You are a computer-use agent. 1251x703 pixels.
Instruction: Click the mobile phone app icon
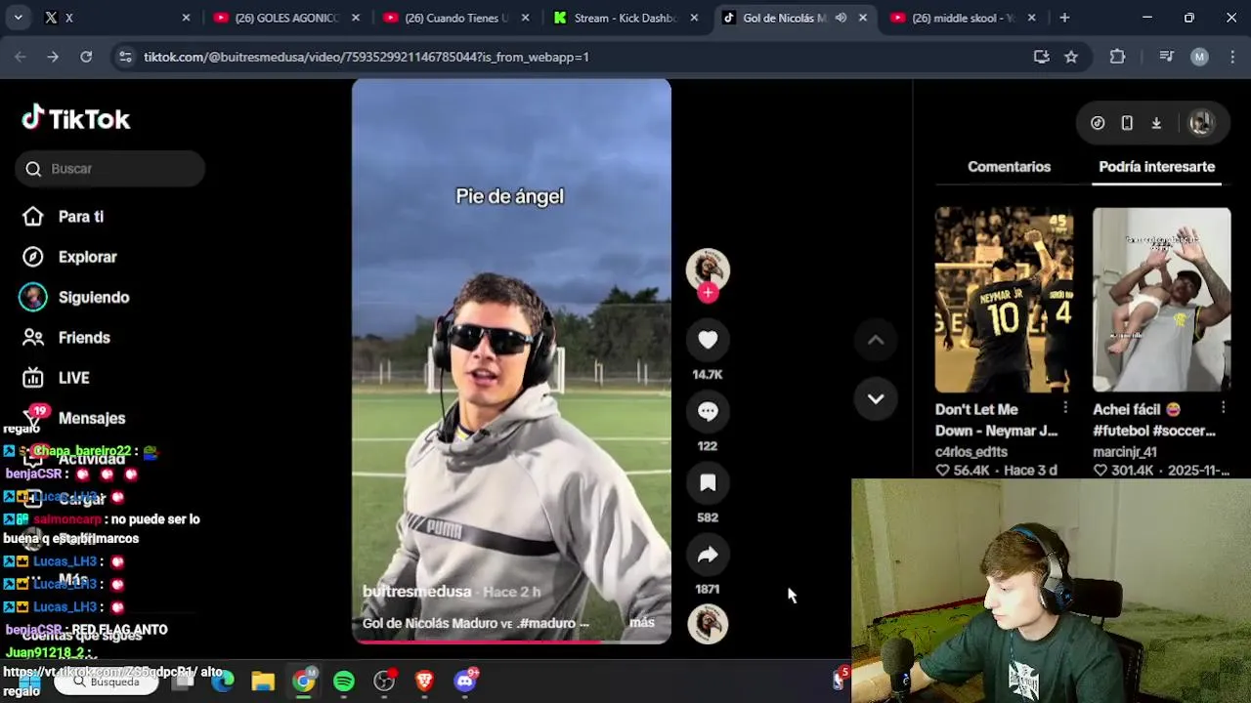tap(1127, 123)
